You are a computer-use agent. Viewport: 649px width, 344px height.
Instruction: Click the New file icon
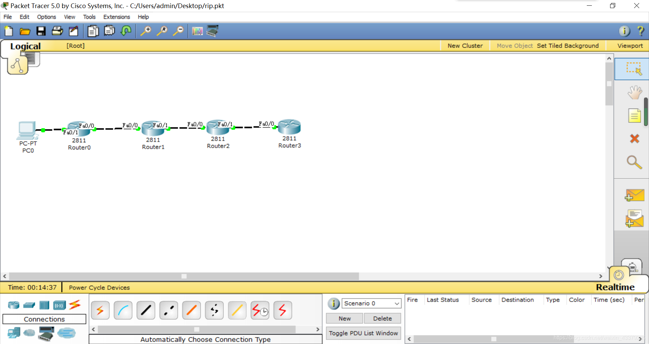tap(9, 31)
